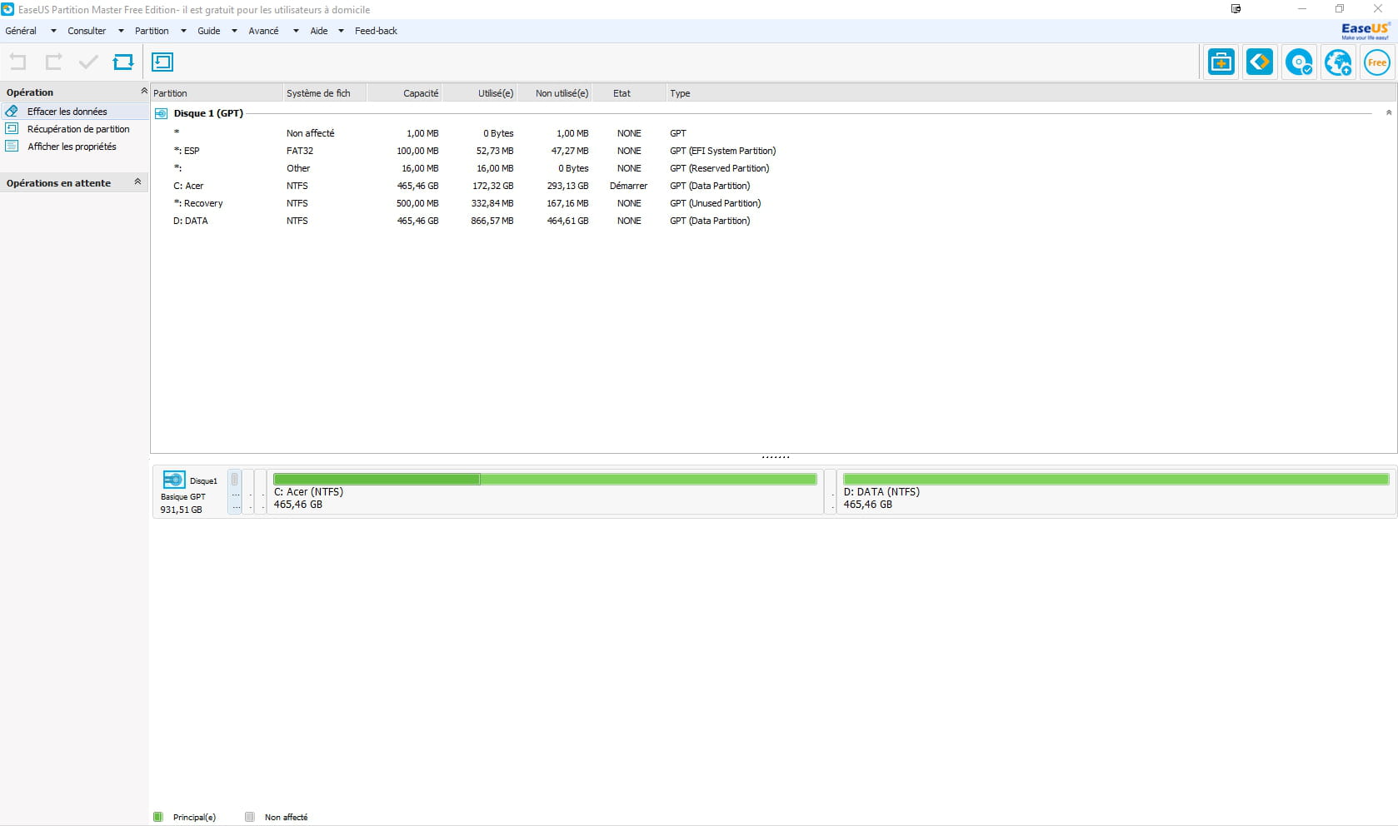Click dropdown arrow next to Partition menu
1398x826 pixels.
(183, 31)
